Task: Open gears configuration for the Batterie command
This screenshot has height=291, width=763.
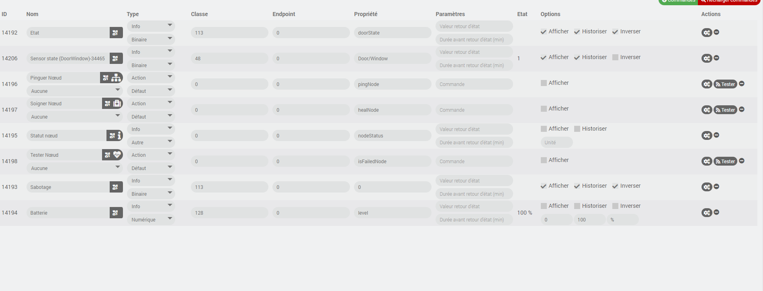Action: [706, 213]
